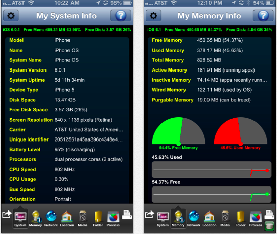Tap the green free memory gauge

pyautogui.click(x=178, y=131)
